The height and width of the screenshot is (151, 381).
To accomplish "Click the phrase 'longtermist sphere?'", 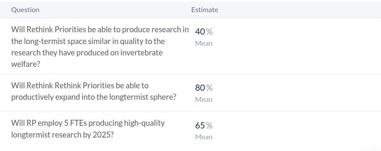I will [142, 97].
